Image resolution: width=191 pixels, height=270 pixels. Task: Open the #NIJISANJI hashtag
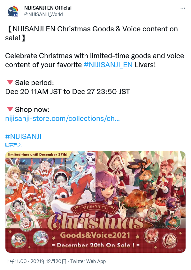tap(23, 136)
